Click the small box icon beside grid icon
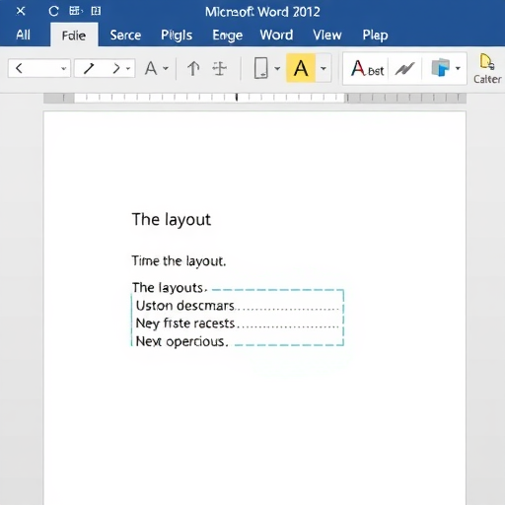Image resolution: width=505 pixels, height=505 pixels. click(x=96, y=11)
